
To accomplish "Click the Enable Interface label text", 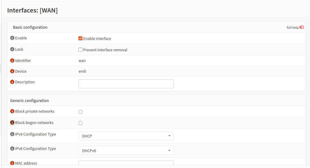I will pos(97,39).
